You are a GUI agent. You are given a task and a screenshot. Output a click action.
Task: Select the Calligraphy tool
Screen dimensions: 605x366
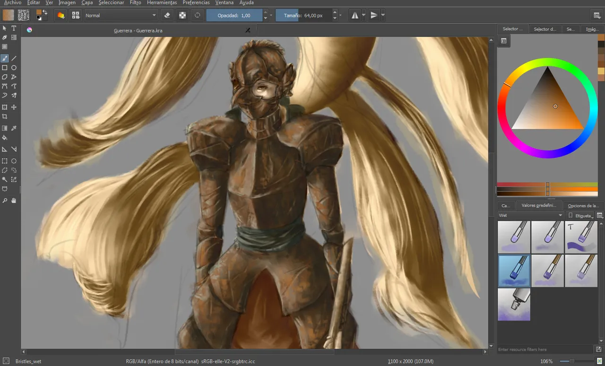point(5,37)
